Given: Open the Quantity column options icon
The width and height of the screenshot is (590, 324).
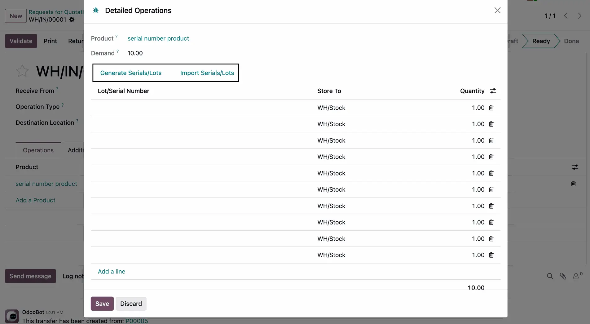Looking at the screenshot, I should click(493, 91).
